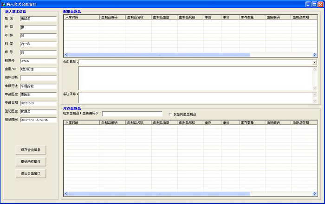The width and height of the screenshot is (325, 204).
Task: Click 血制品名称 column header in 库存血制品 table
Action: [x=138, y=123]
